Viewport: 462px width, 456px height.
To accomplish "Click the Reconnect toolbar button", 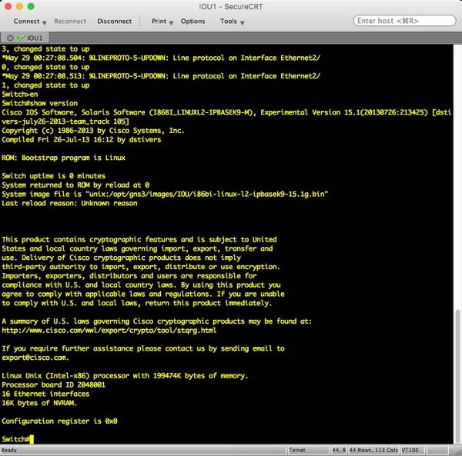I will 70,22.
